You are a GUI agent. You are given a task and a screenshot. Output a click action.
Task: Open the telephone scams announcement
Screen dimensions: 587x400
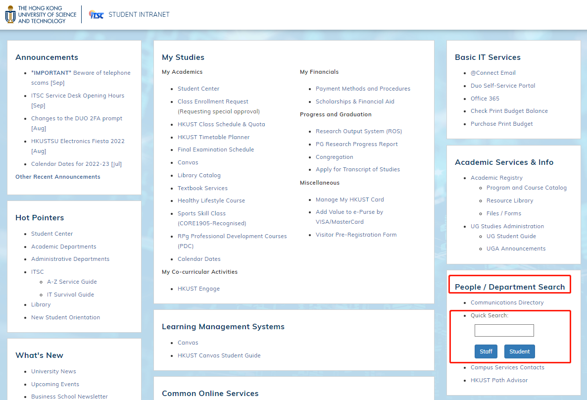tap(81, 78)
